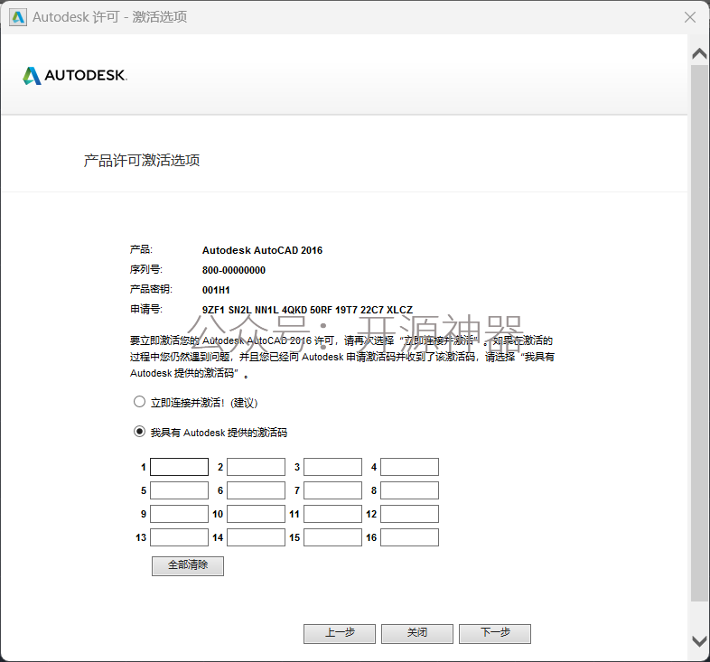Click activation code field 12
Screen dimensions: 710x662
coord(409,514)
